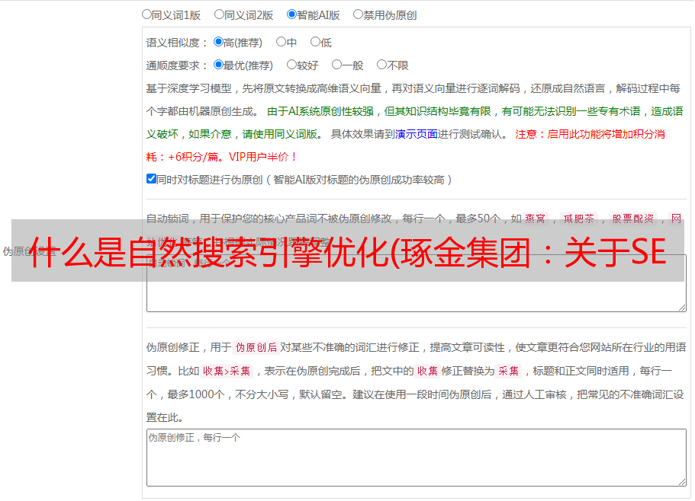Click the 减肥茶 example keyword tag
The width and height of the screenshot is (695, 501).
578,219
